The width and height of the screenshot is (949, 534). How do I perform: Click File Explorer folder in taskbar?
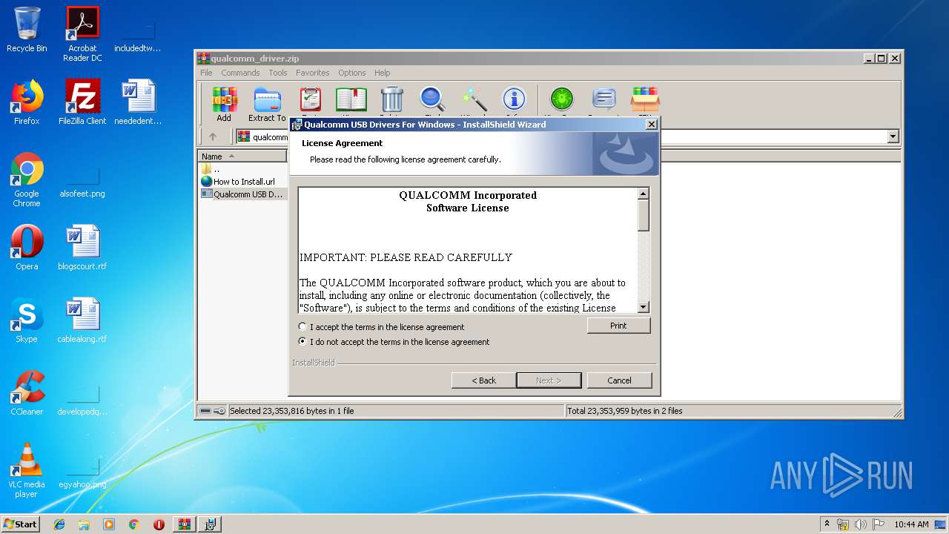(84, 524)
